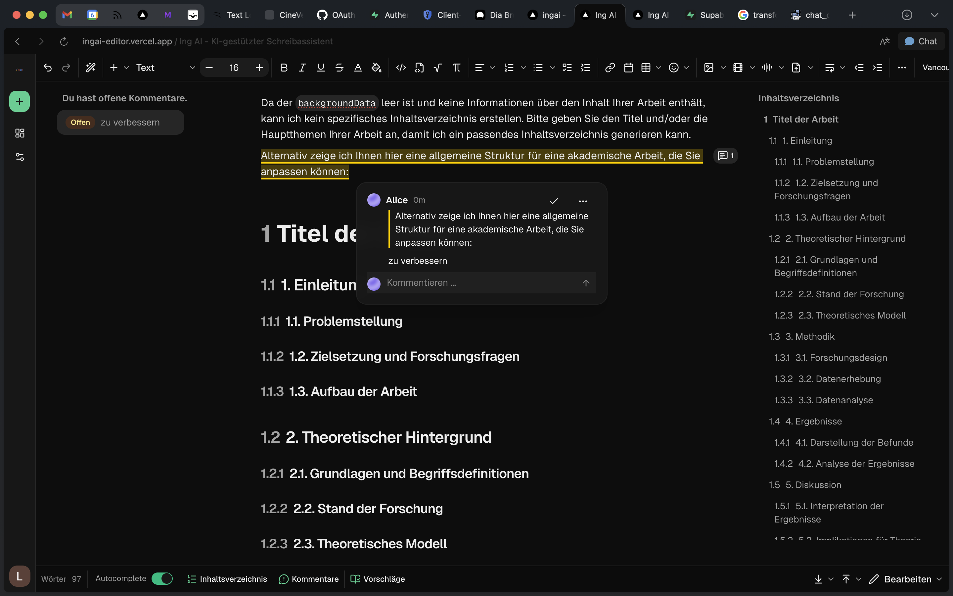The height and width of the screenshot is (596, 953).
Task: Insert a math formula
Action: point(438,68)
